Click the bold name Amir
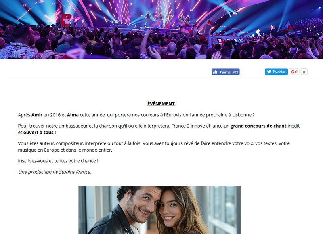The image size is (323, 234). tap(37, 115)
